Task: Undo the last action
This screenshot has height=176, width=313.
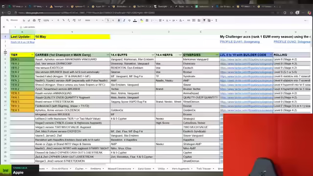Action: point(24,21)
